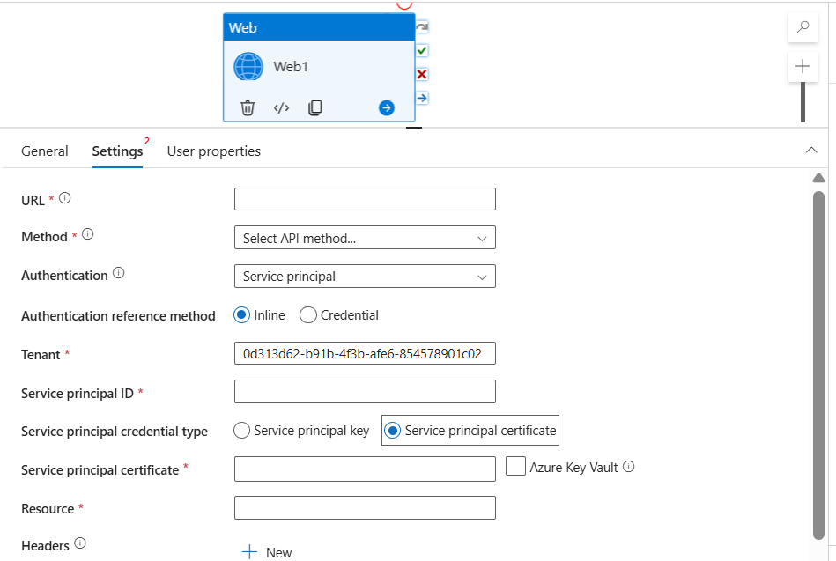Viewport: 836px width, 561px height.
Task: Click the Tenant ID input field
Action: (x=366, y=353)
